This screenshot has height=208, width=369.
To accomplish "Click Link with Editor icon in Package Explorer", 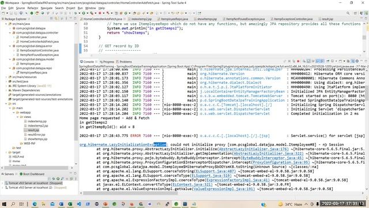I will pos(56,18).
